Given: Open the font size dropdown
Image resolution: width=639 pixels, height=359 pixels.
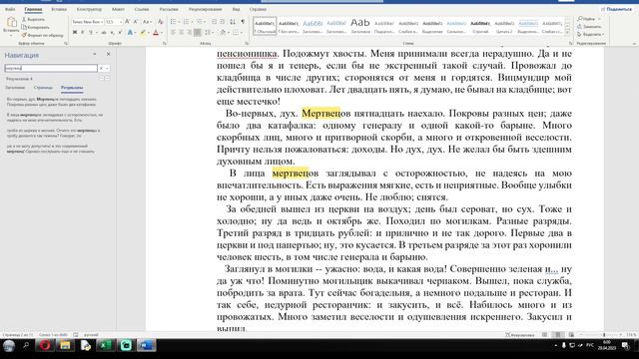Looking at the screenshot, I should [x=121, y=22].
